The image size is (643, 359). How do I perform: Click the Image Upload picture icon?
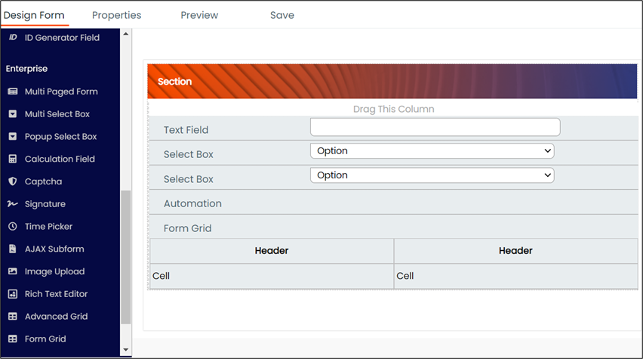point(13,271)
